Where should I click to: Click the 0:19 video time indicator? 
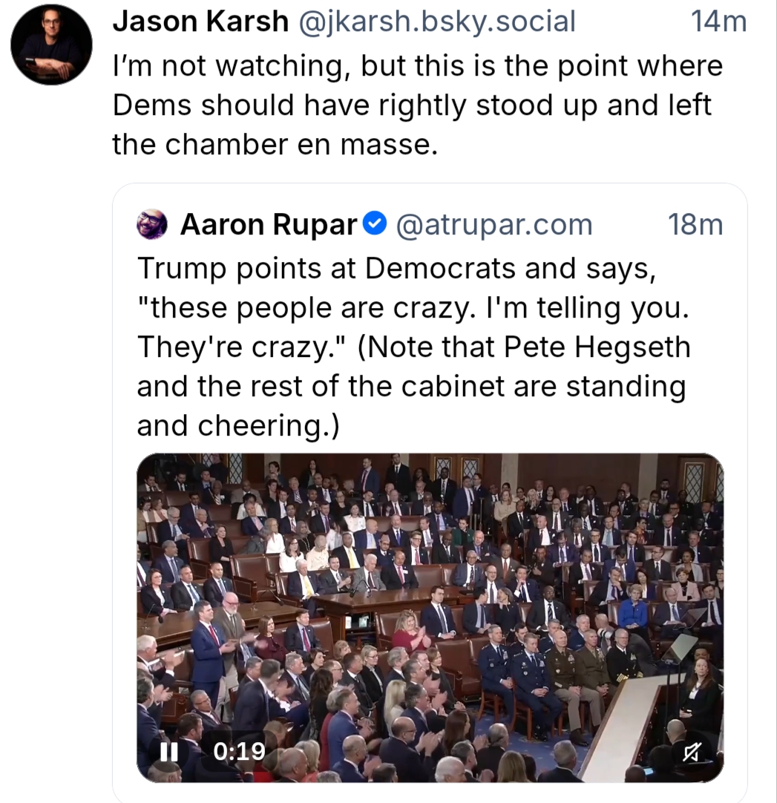239,752
